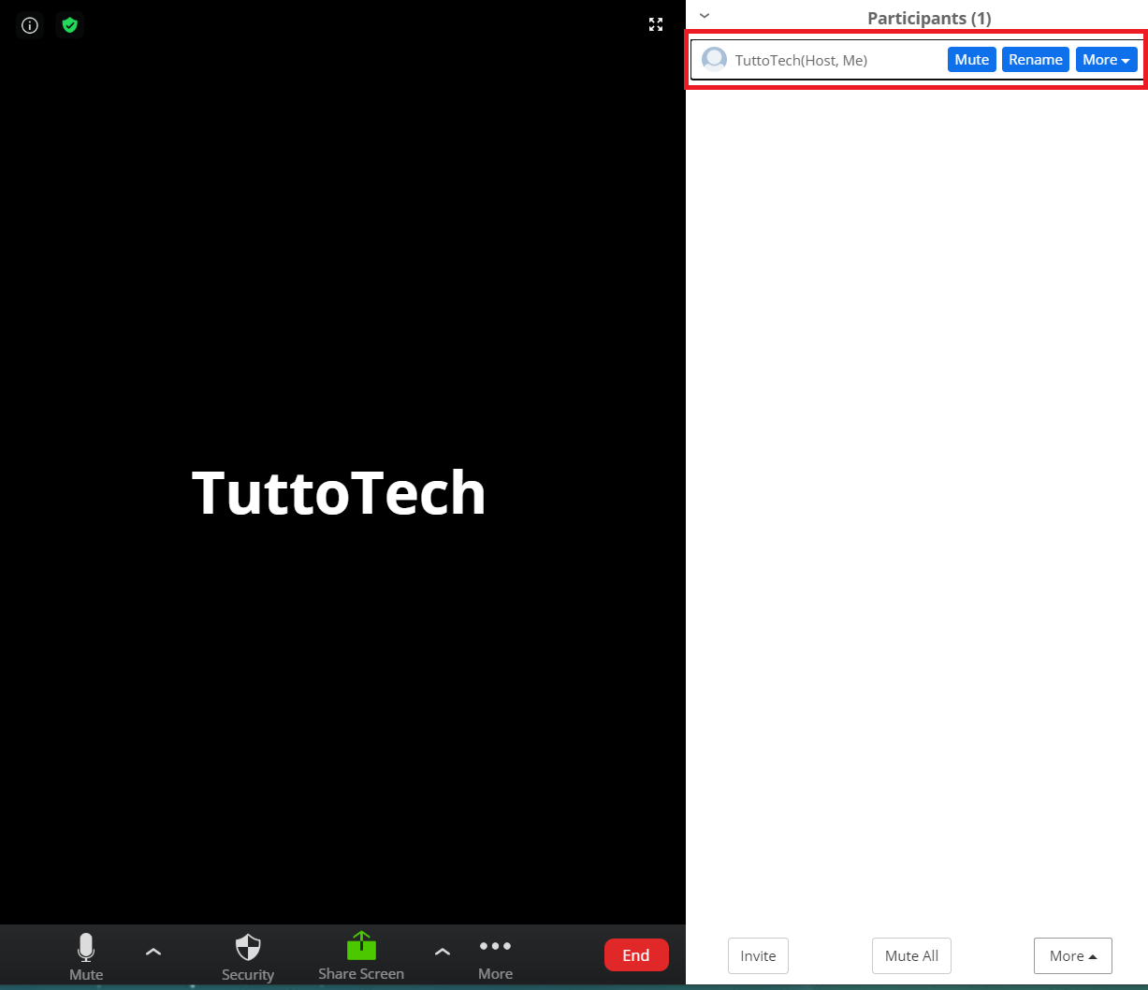Click the microphone Mute icon in the toolbar
The height and width of the screenshot is (990, 1148).
(x=86, y=948)
